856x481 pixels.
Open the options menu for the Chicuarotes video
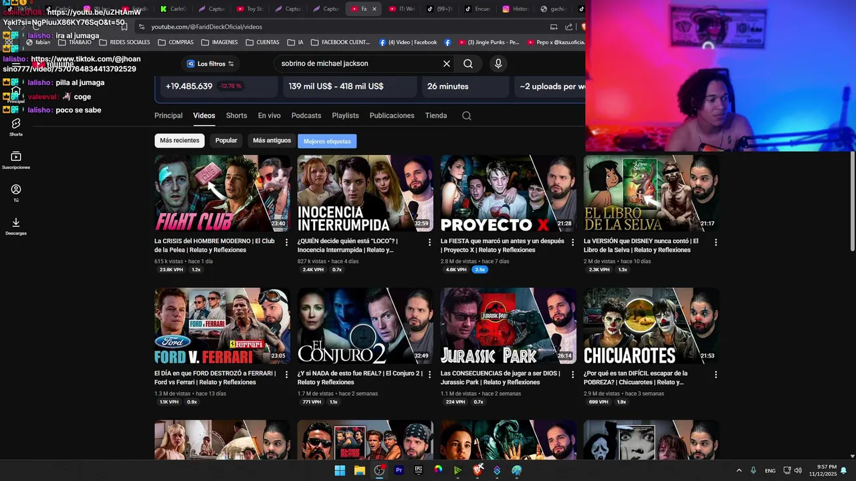point(716,375)
